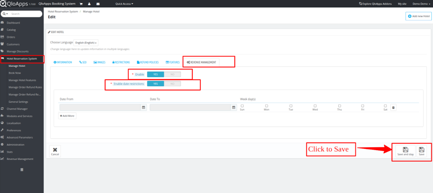Image resolution: width=433 pixels, height=193 pixels.
Task: Click the Save floppy disk button
Action: [x=422, y=151]
